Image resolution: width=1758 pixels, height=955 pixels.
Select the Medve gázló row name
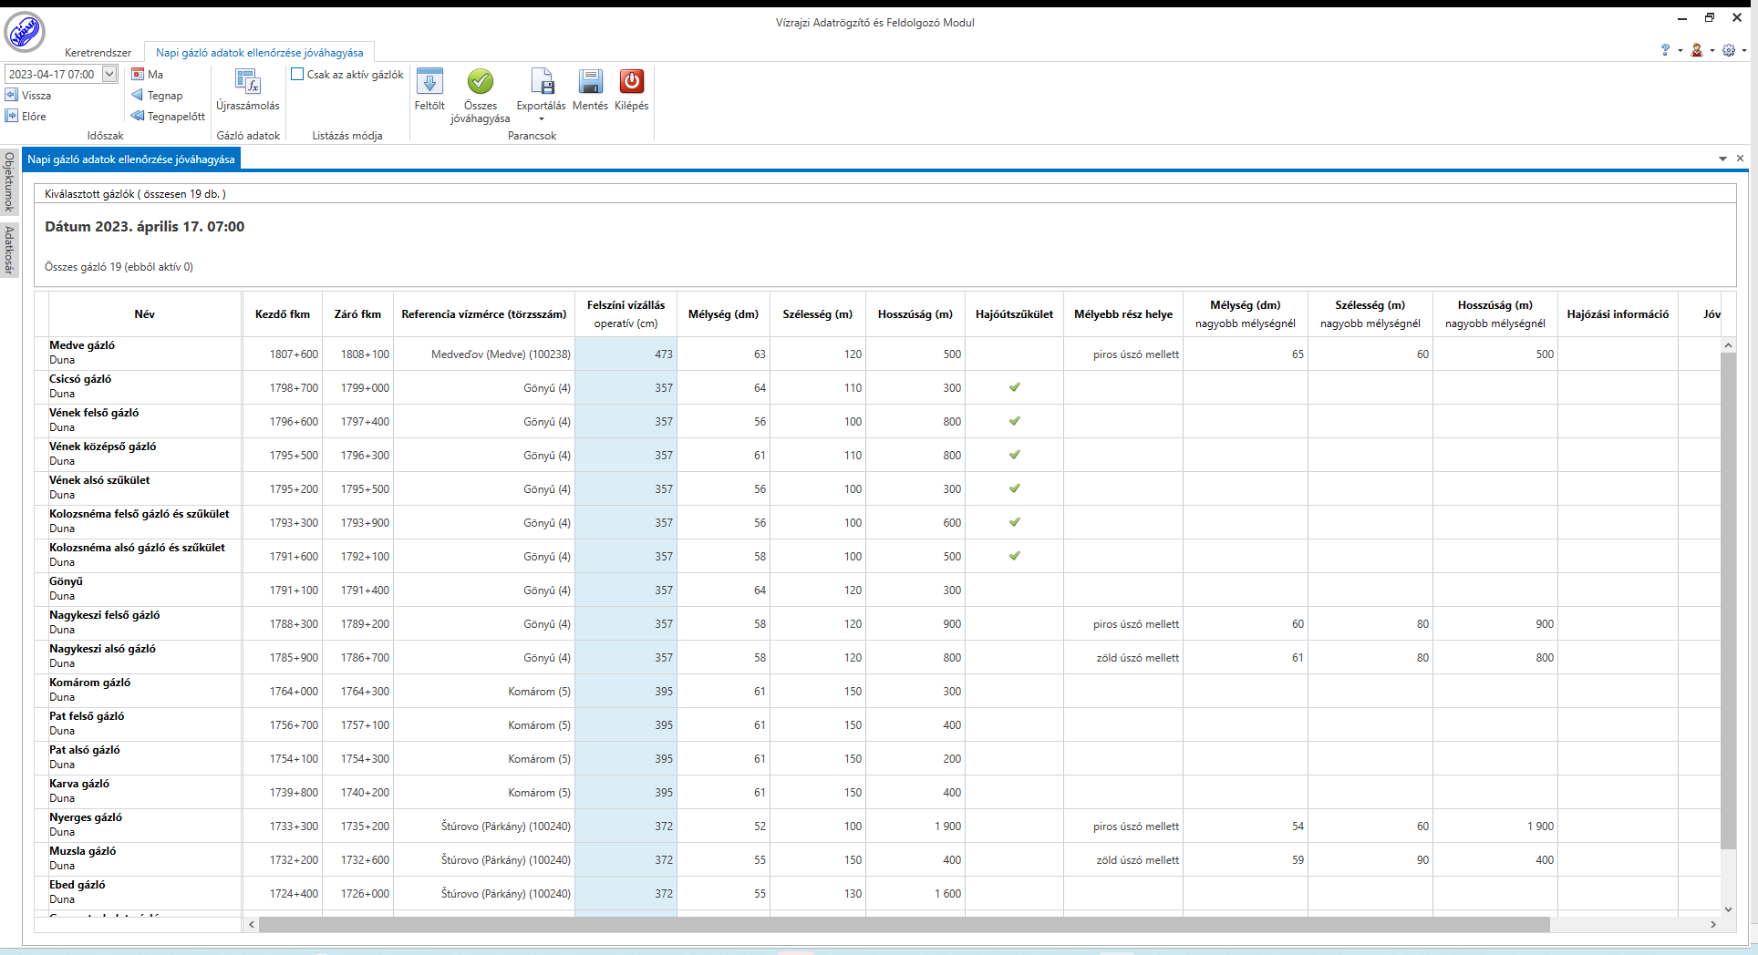[82, 345]
